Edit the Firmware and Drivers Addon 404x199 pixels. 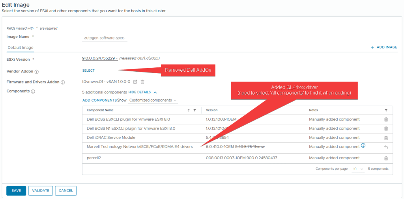tap(135, 82)
